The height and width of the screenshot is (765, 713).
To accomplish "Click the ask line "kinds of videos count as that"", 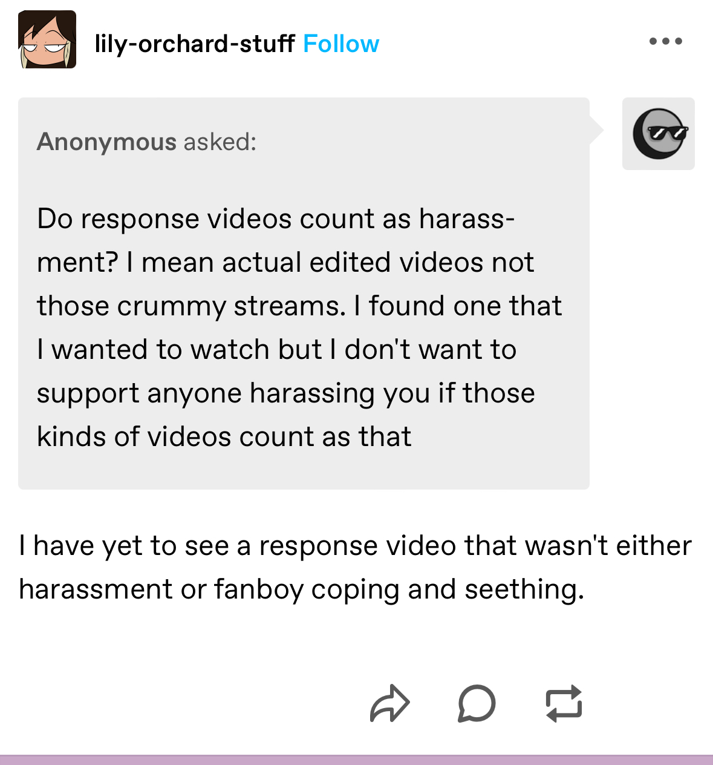I will pyautogui.click(x=224, y=437).
